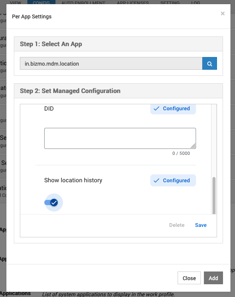The height and width of the screenshot is (297, 235).
Task: Click the search icon beside the app field
Action: tap(210, 64)
